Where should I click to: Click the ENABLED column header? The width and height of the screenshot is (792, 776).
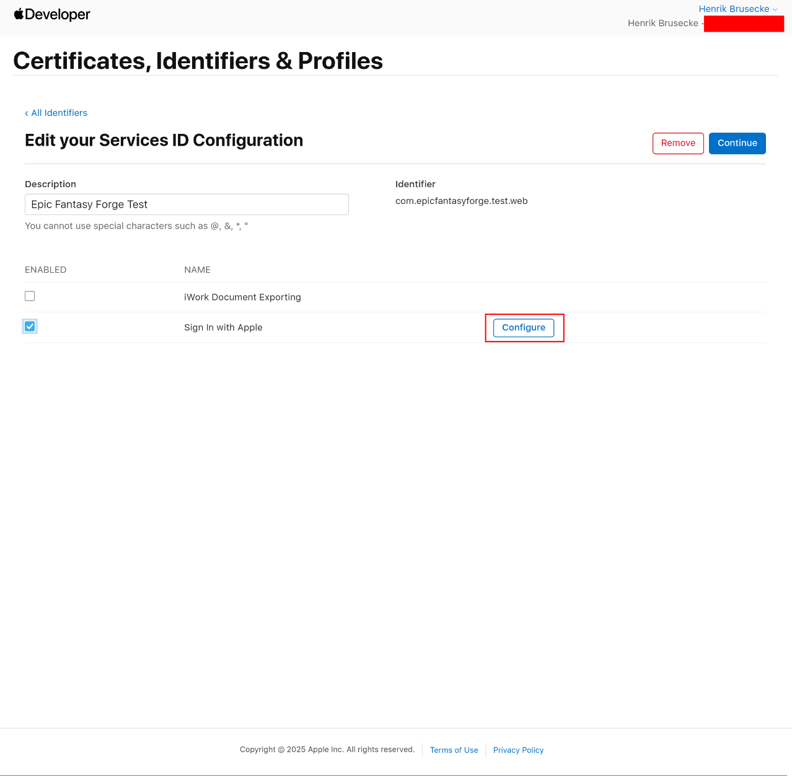click(45, 270)
